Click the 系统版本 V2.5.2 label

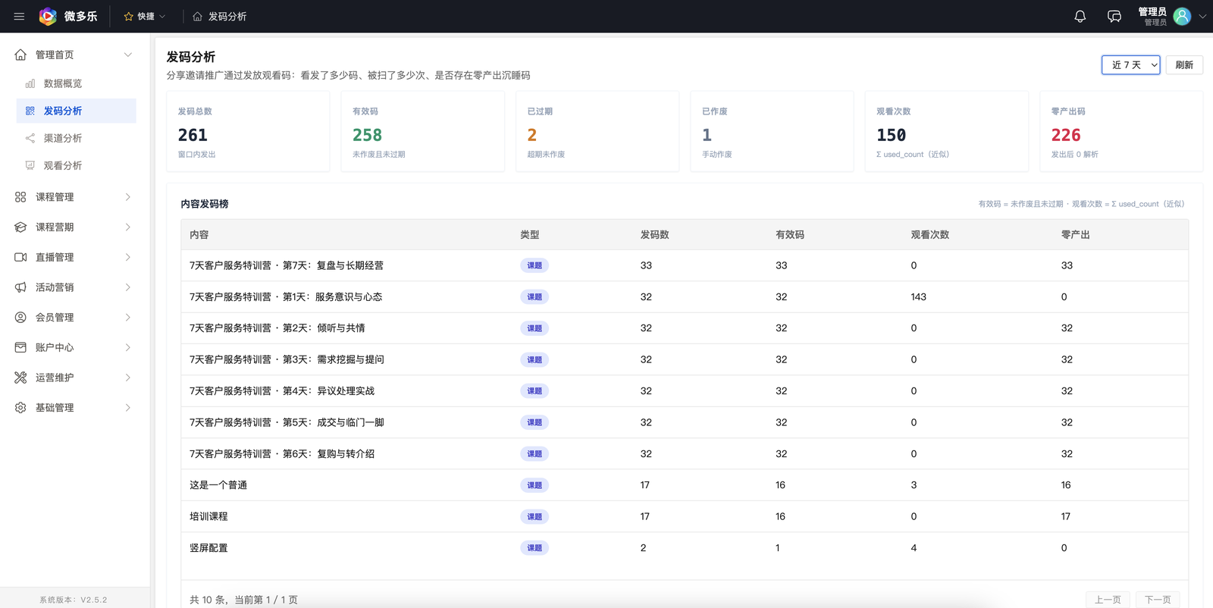[x=74, y=600]
